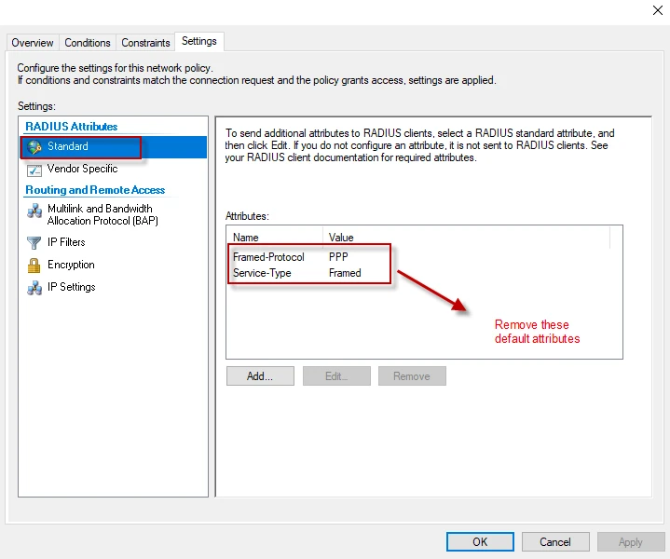This screenshot has width=670, height=559.
Task: Click the IP Settings network icon
Action: [35, 287]
